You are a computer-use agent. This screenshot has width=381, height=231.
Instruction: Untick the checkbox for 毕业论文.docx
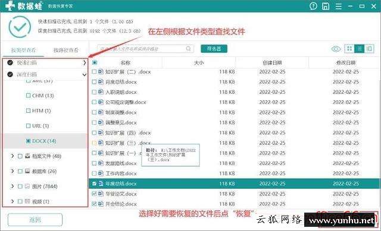click(x=94, y=194)
